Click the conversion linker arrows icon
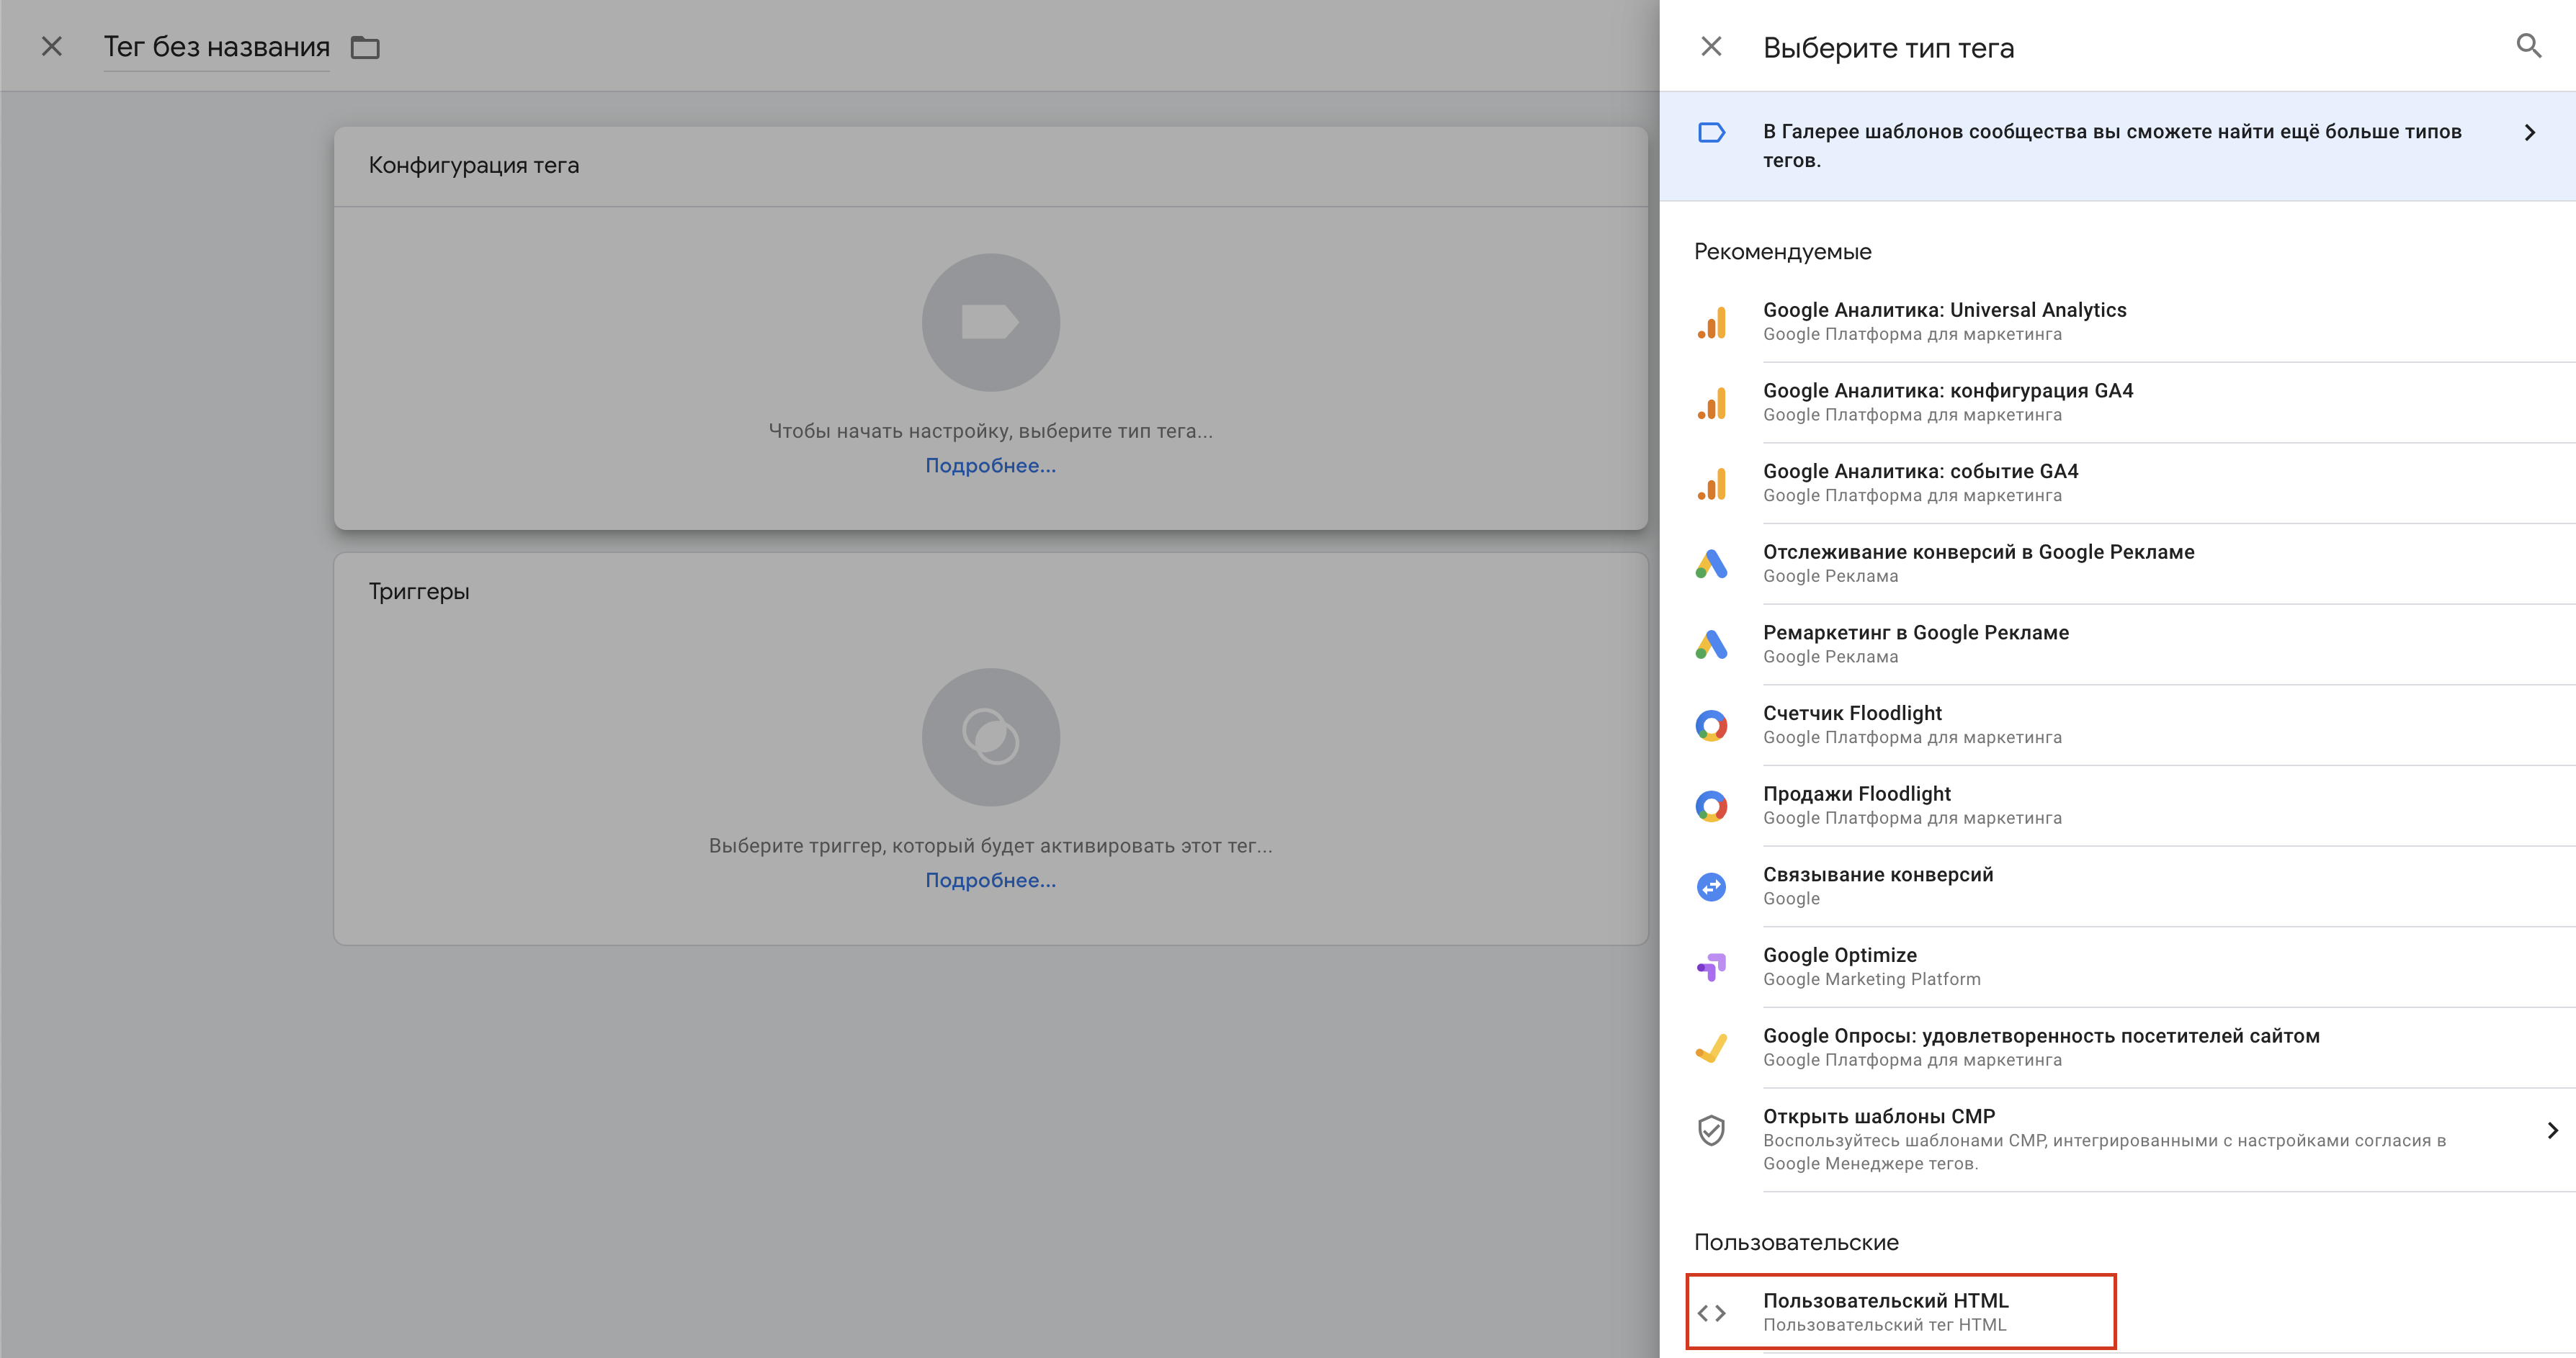 tap(1711, 886)
